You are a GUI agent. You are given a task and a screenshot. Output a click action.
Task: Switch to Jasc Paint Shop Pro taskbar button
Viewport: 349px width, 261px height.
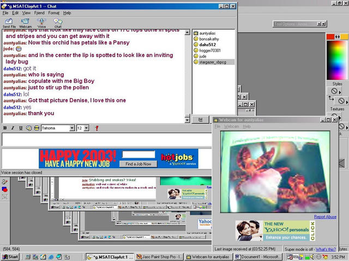coord(160,257)
